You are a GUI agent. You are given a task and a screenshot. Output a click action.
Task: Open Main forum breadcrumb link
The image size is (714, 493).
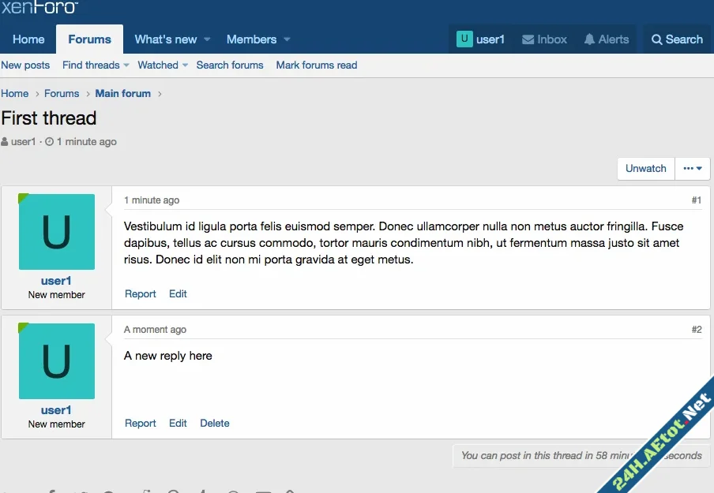(x=122, y=93)
